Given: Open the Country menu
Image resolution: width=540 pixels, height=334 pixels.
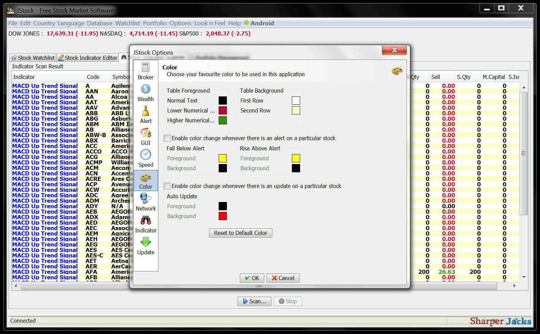Looking at the screenshot, I should (x=44, y=23).
